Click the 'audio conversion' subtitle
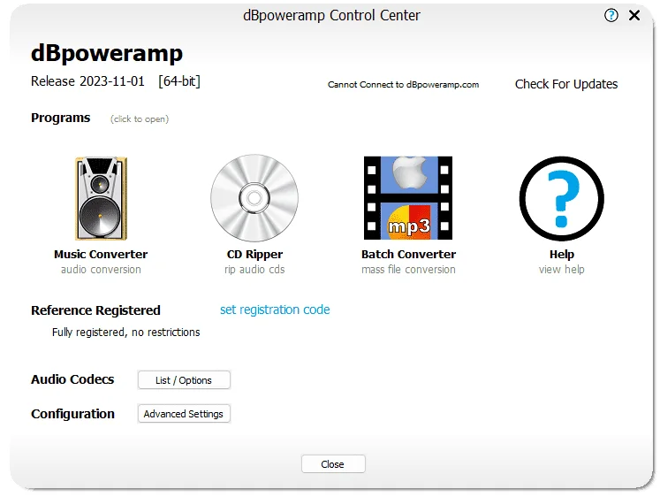The image size is (660, 497). pos(101,270)
